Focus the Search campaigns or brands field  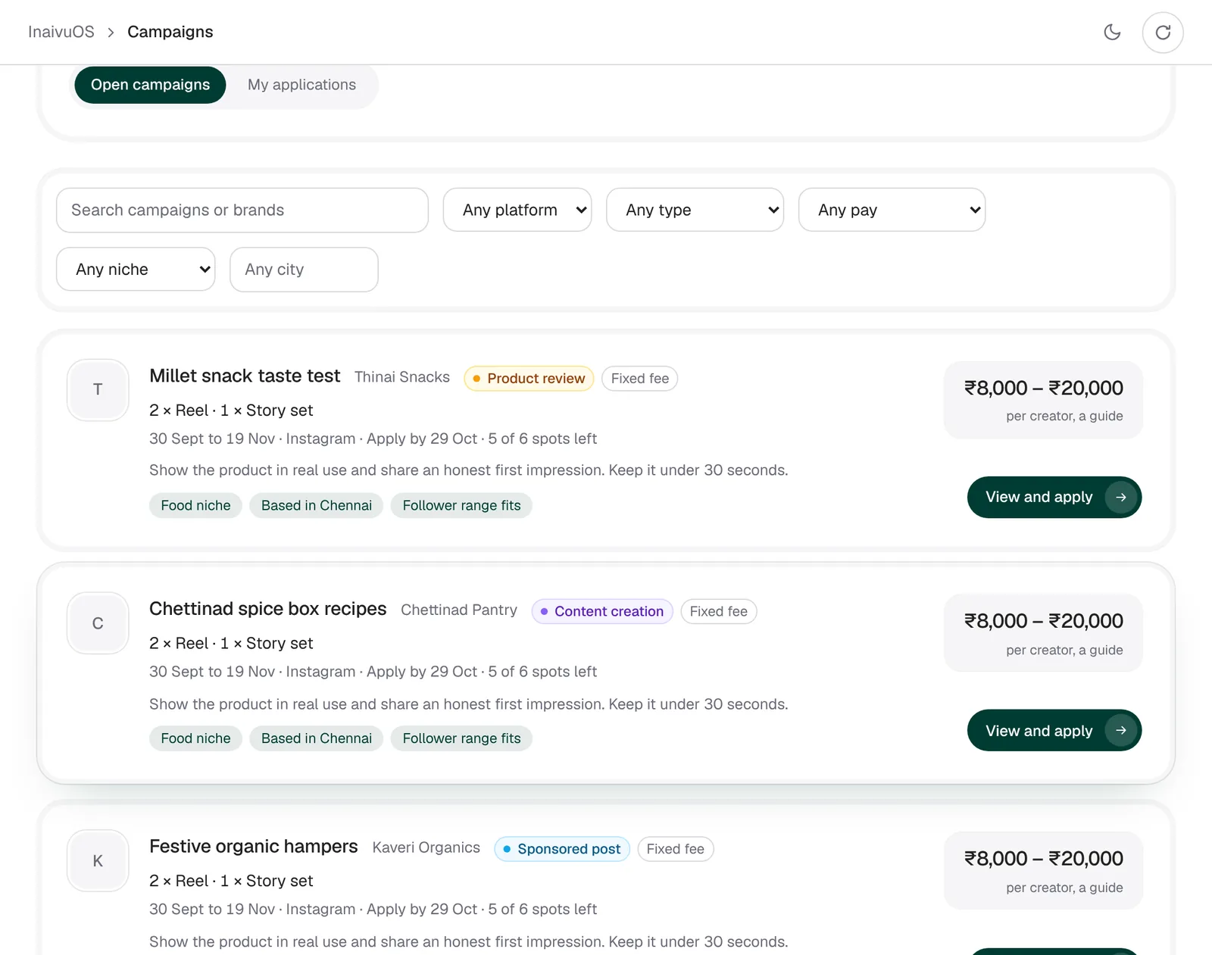pyautogui.click(x=242, y=210)
